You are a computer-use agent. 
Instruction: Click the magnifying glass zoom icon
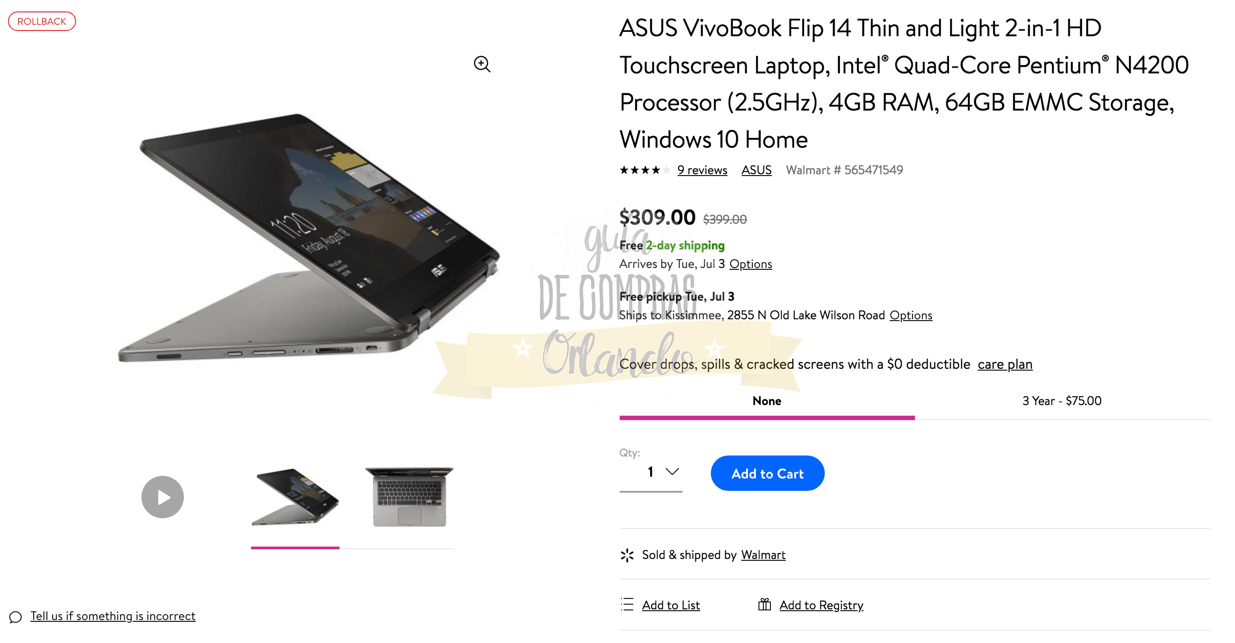[482, 64]
